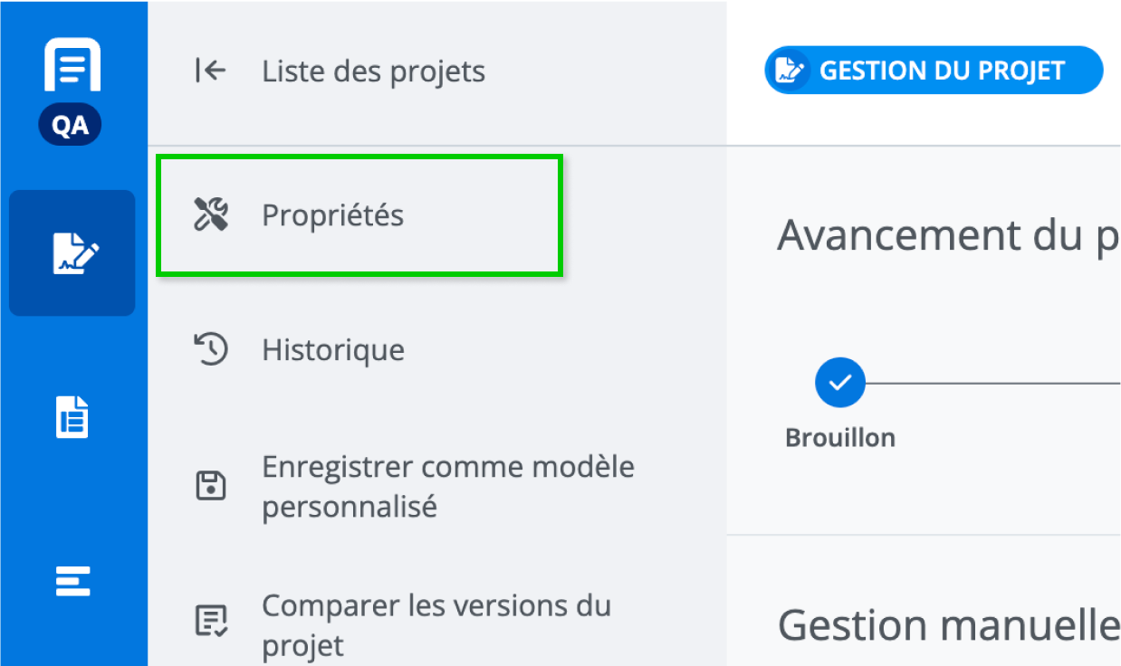Image resolution: width=1121 pixels, height=666 pixels.
Task: Click the Brouillon step label
Action: pos(840,438)
